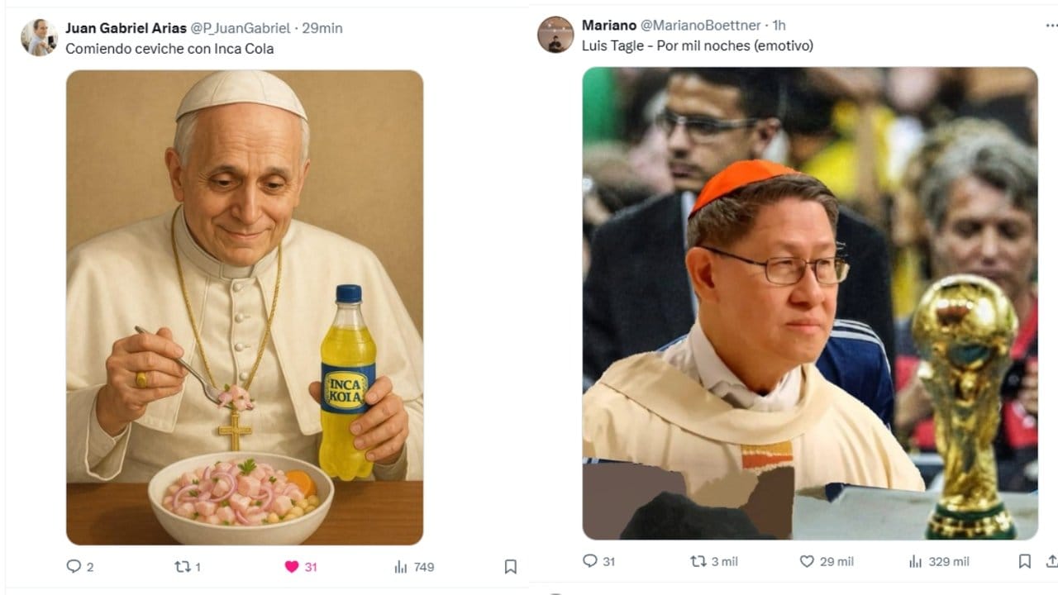
Task: Unlike the ceviche tweet with pink heart
Action: 291,567
